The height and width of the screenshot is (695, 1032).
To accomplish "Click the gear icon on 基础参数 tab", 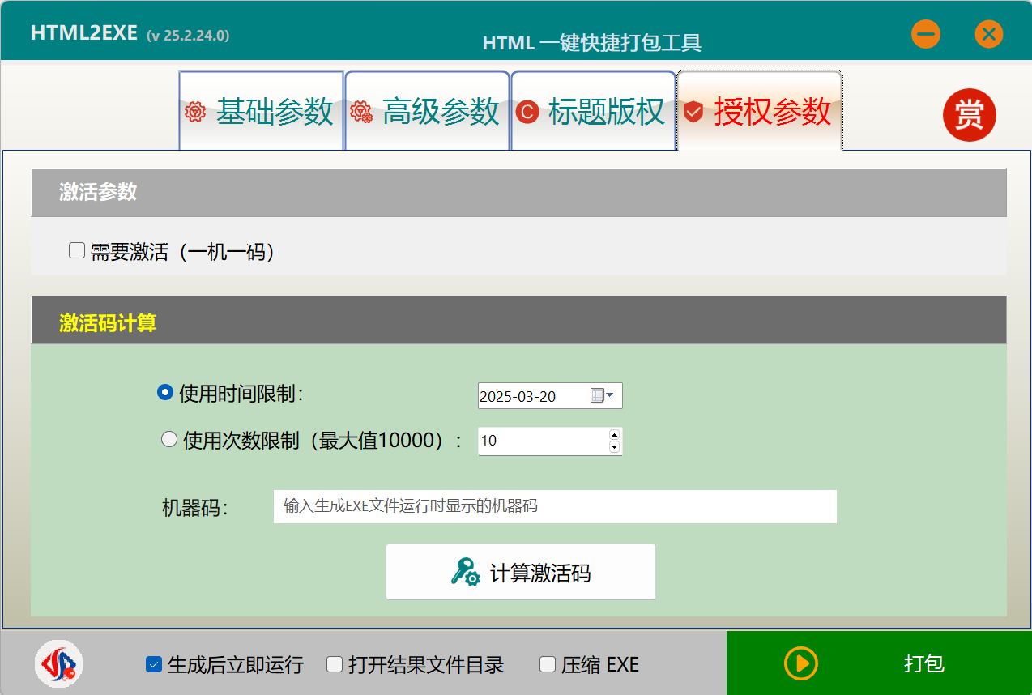I will 194,112.
